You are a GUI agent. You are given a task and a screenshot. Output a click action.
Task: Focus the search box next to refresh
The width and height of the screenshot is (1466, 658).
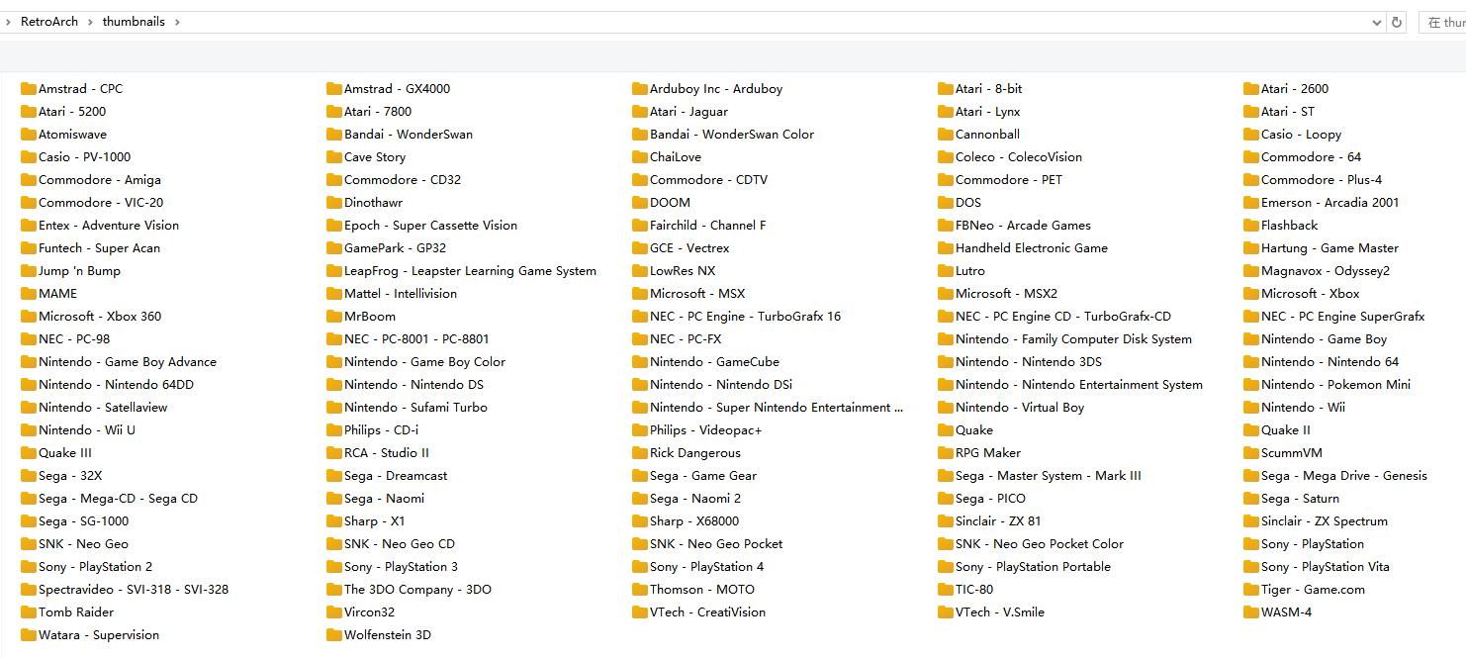pos(1442,22)
